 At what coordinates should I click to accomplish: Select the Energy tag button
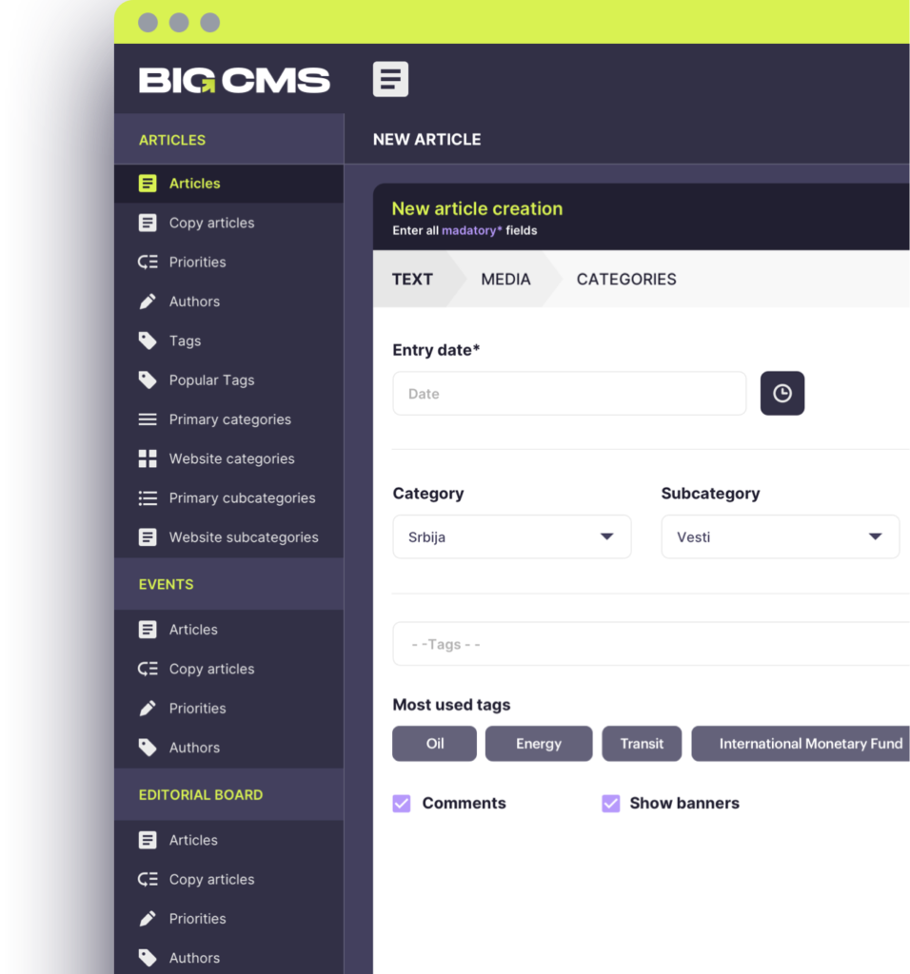point(538,743)
